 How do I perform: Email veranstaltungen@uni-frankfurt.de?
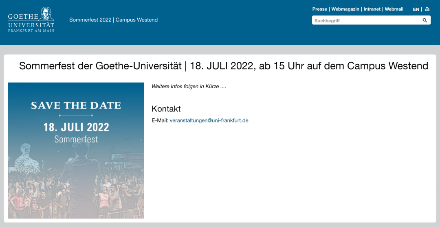[x=209, y=120]
